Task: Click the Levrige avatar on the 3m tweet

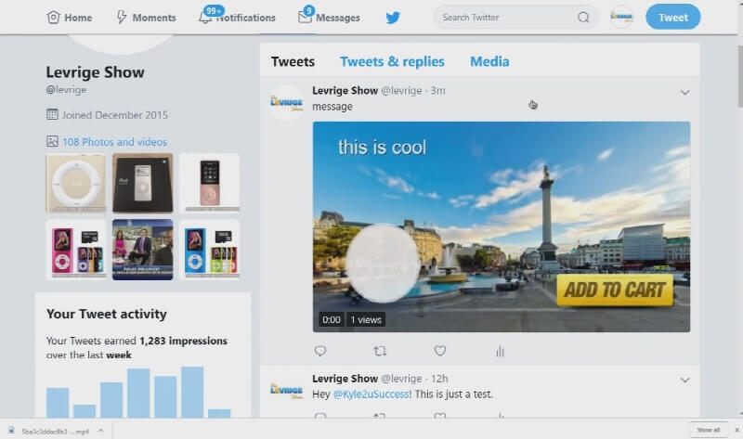Action: point(286,102)
